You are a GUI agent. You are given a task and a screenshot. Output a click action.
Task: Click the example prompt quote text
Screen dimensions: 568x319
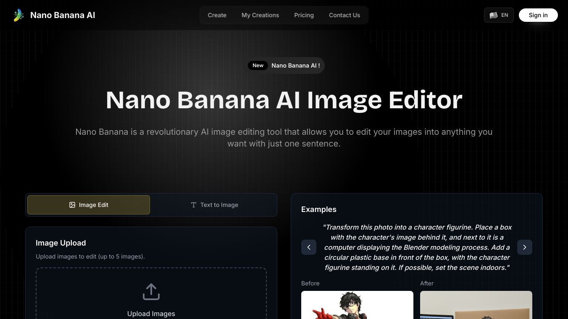pos(417,247)
